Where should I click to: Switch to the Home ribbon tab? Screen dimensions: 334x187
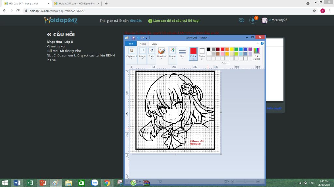click(143, 44)
